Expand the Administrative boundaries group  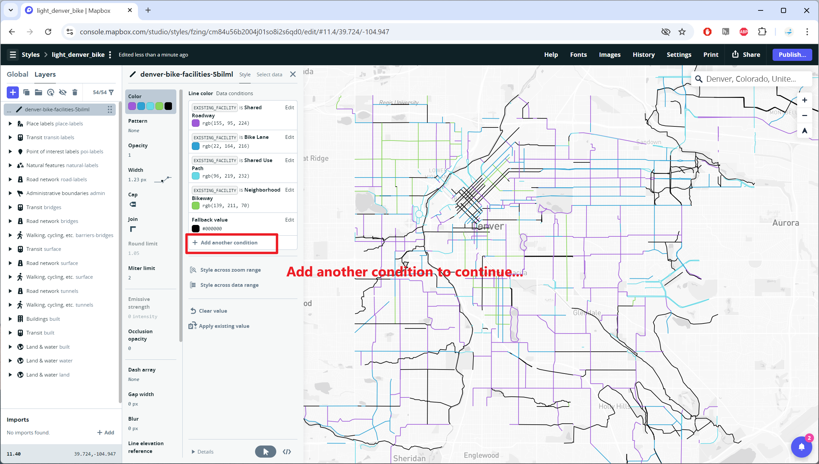coord(10,193)
